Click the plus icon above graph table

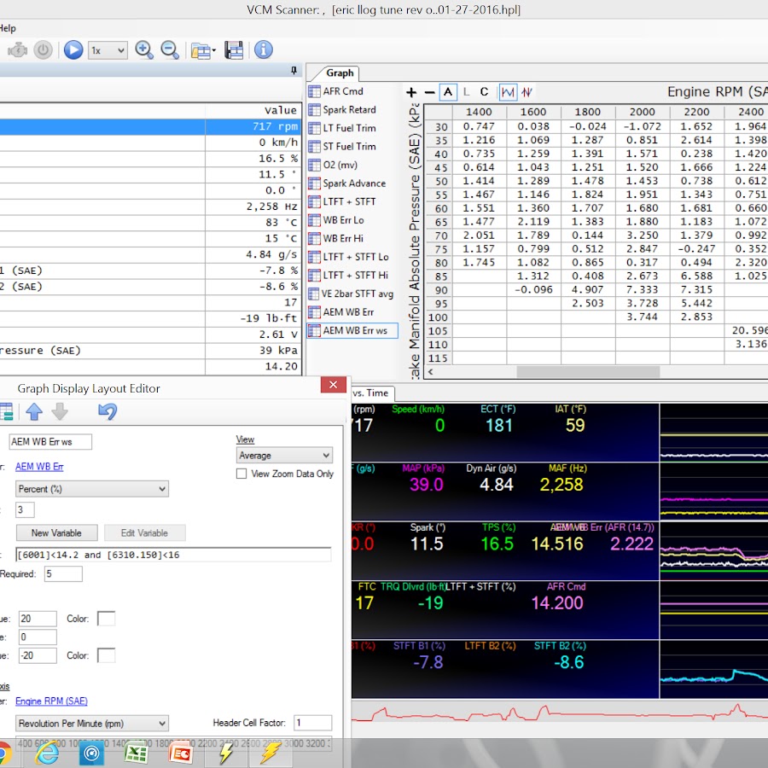click(x=411, y=92)
